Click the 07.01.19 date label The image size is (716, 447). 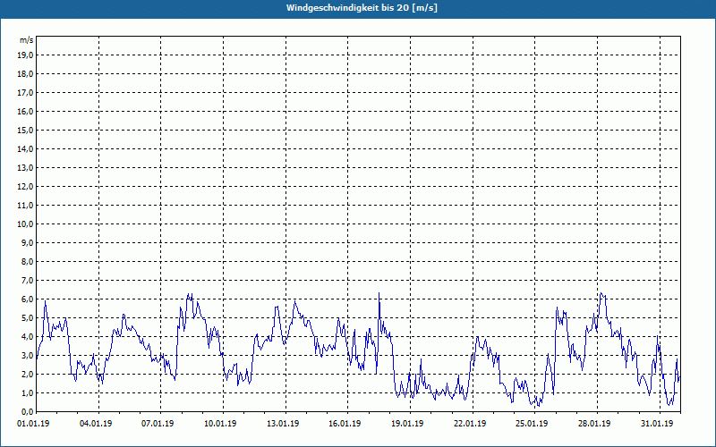tap(158, 424)
